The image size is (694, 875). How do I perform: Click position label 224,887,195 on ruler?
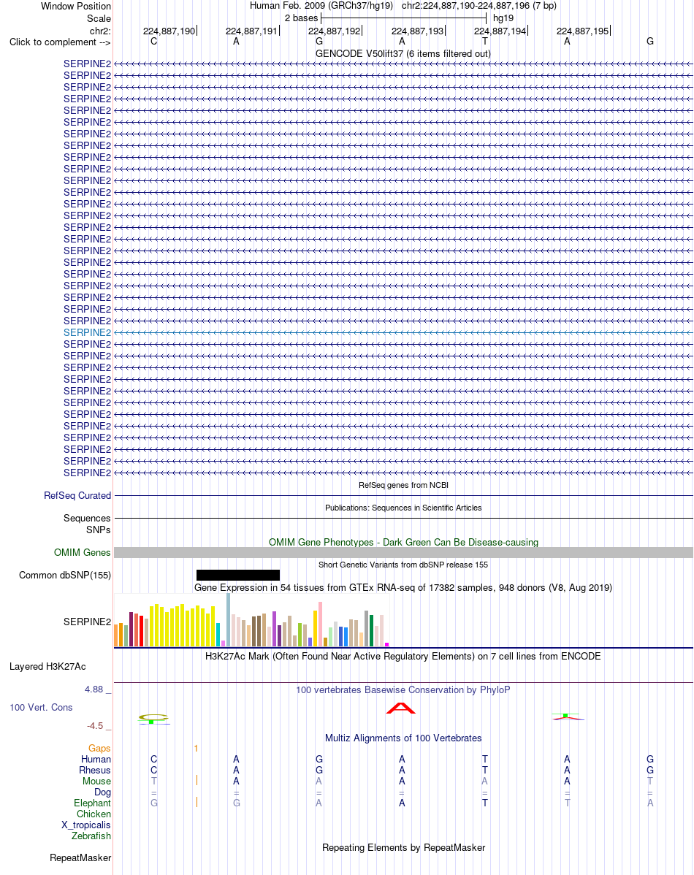coord(583,31)
